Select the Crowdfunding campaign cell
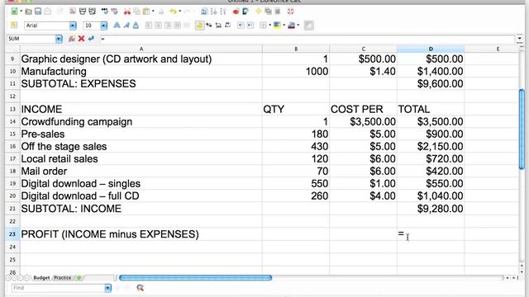Image resolution: width=529 pixels, height=297 pixels. pos(141,121)
